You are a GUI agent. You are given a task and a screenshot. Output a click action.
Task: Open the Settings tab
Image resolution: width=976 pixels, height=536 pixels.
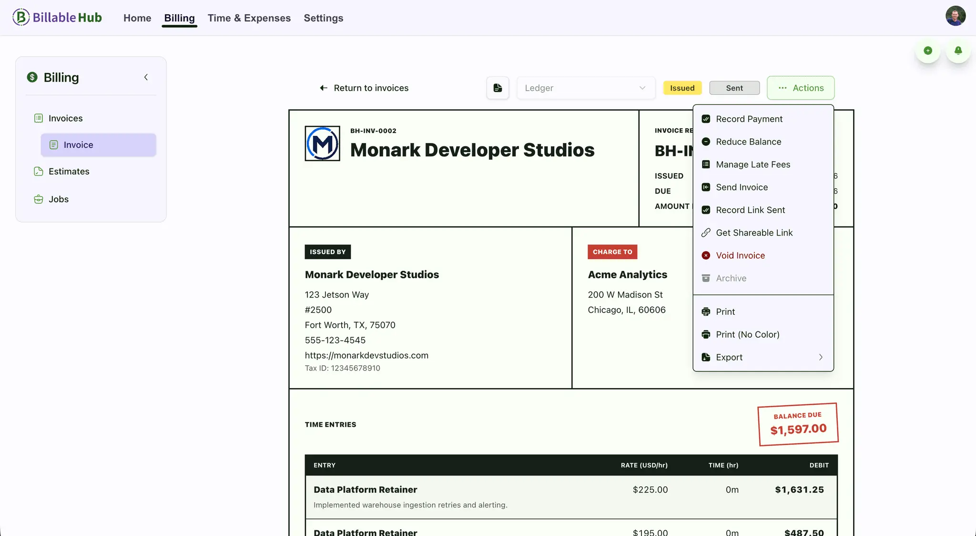(x=324, y=18)
